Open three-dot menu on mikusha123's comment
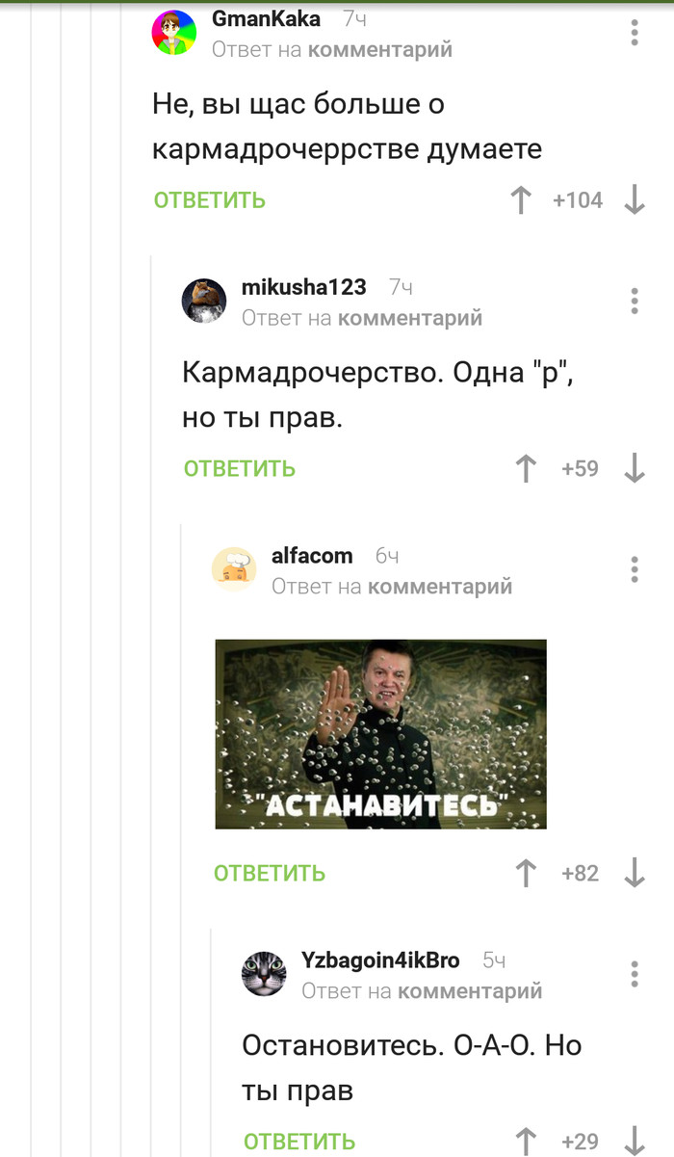The width and height of the screenshot is (674, 1157). pyautogui.click(x=635, y=301)
